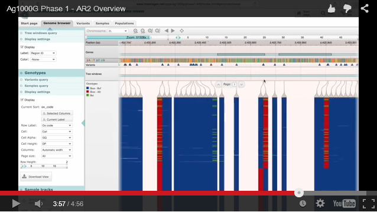The image size is (377, 212).
Task: Expand the Tree windows query section
Action: point(41,33)
